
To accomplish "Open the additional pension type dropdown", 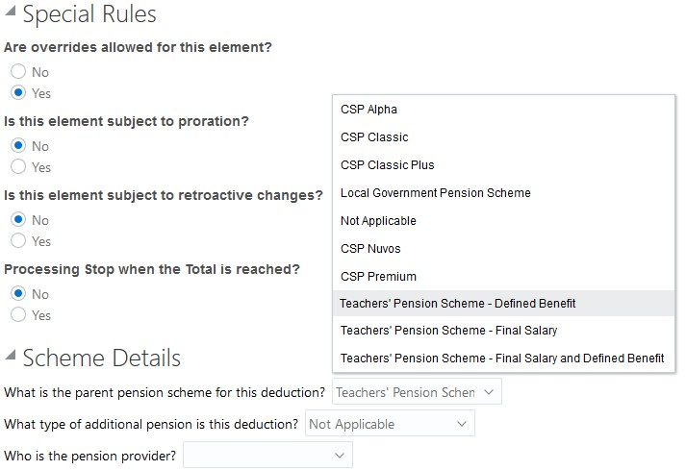I will [x=389, y=424].
